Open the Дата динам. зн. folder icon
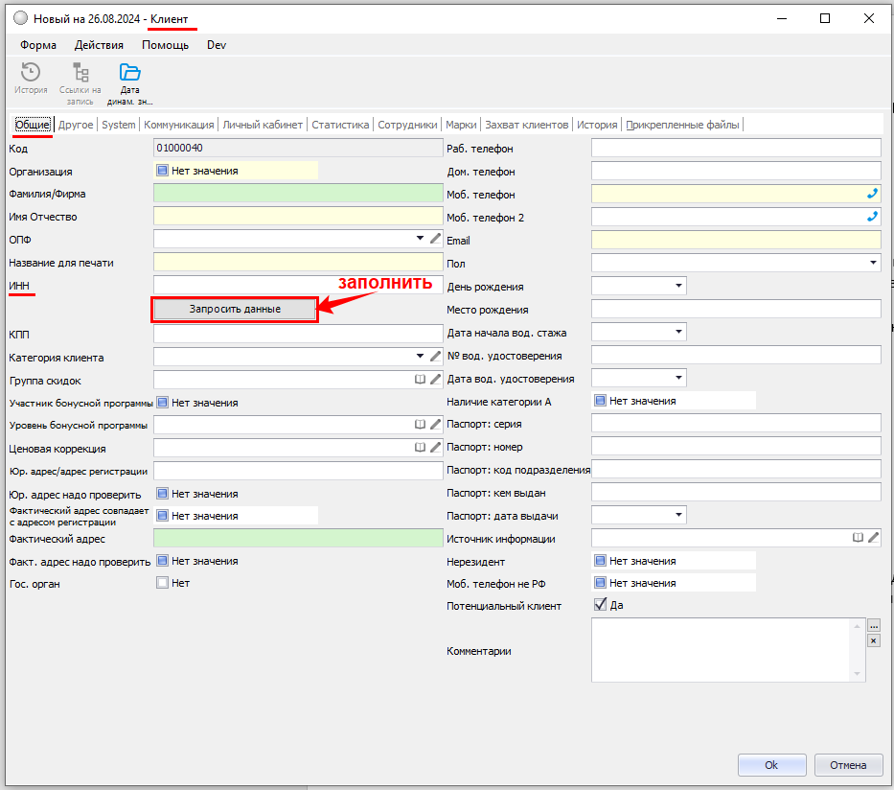This screenshot has height=790, width=894. [129, 75]
